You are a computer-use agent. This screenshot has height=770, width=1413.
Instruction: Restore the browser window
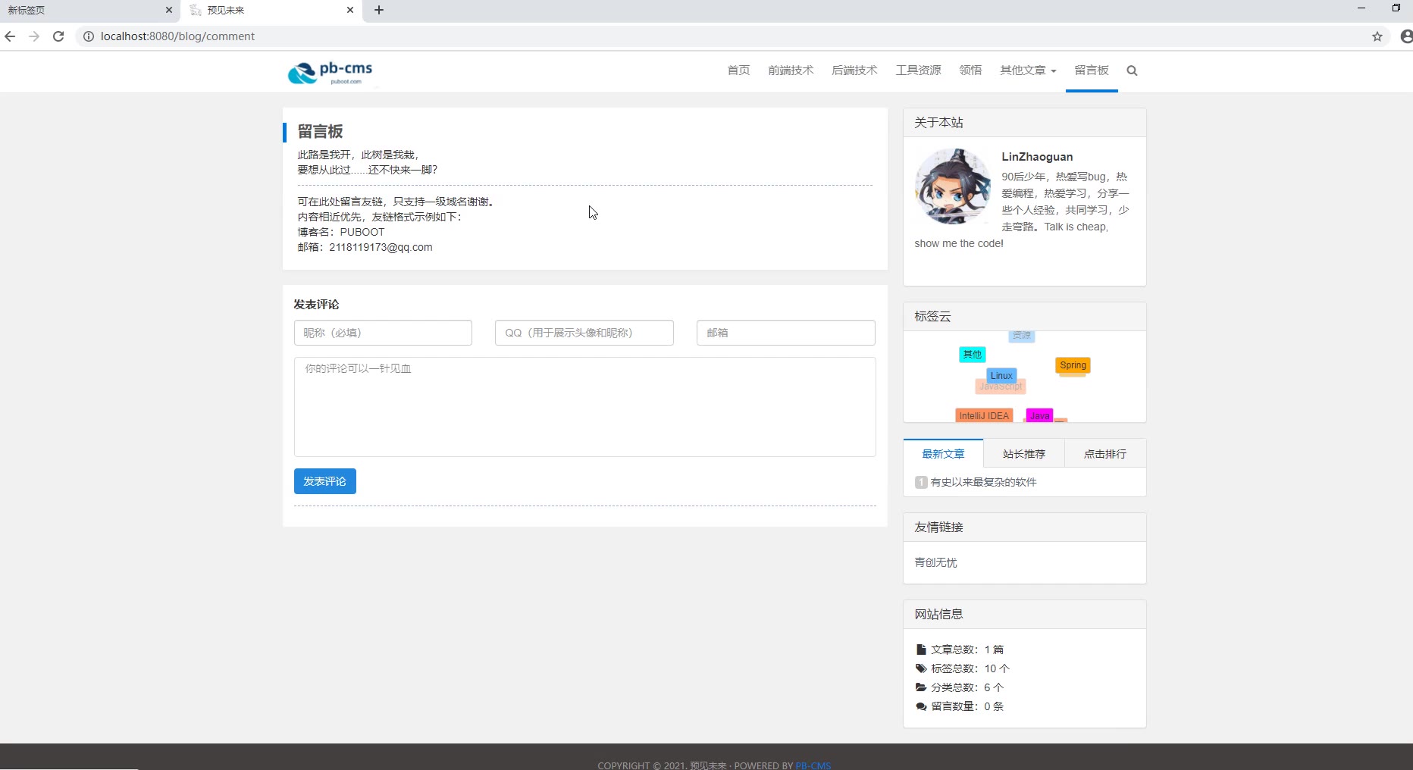(x=1396, y=8)
